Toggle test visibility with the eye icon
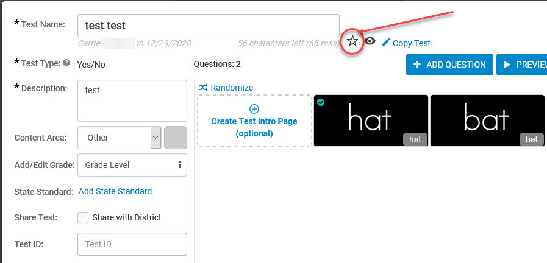Viewport: 547px width, 263px height. [x=370, y=41]
